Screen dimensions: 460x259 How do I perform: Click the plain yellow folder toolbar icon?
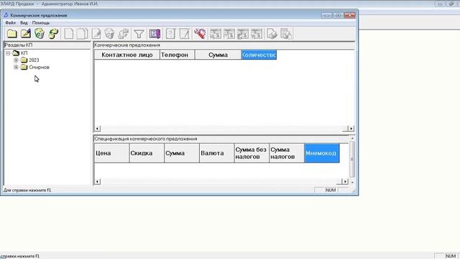click(12, 34)
